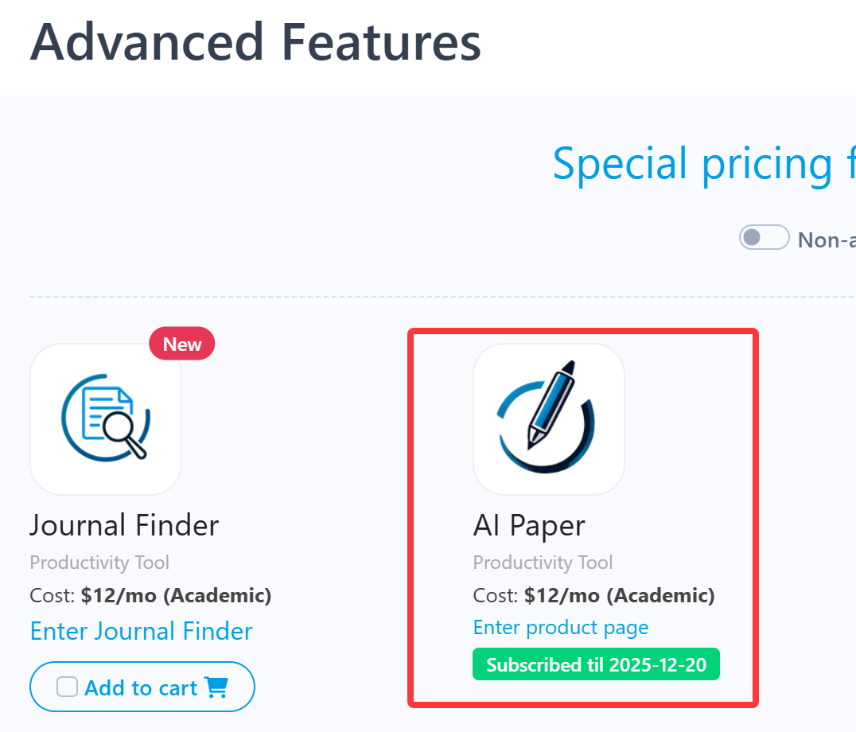Image resolution: width=856 pixels, height=732 pixels.
Task: Open the Enter product page link
Action: 561,628
